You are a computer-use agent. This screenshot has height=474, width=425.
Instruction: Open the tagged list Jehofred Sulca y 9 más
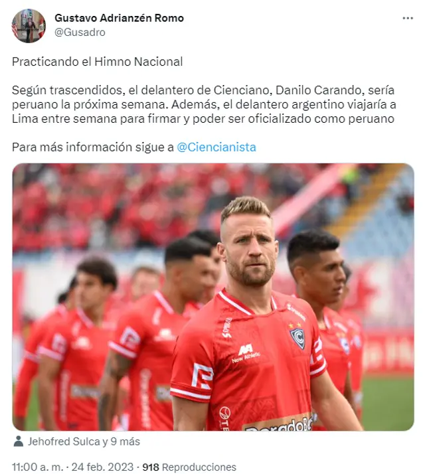[x=84, y=441]
